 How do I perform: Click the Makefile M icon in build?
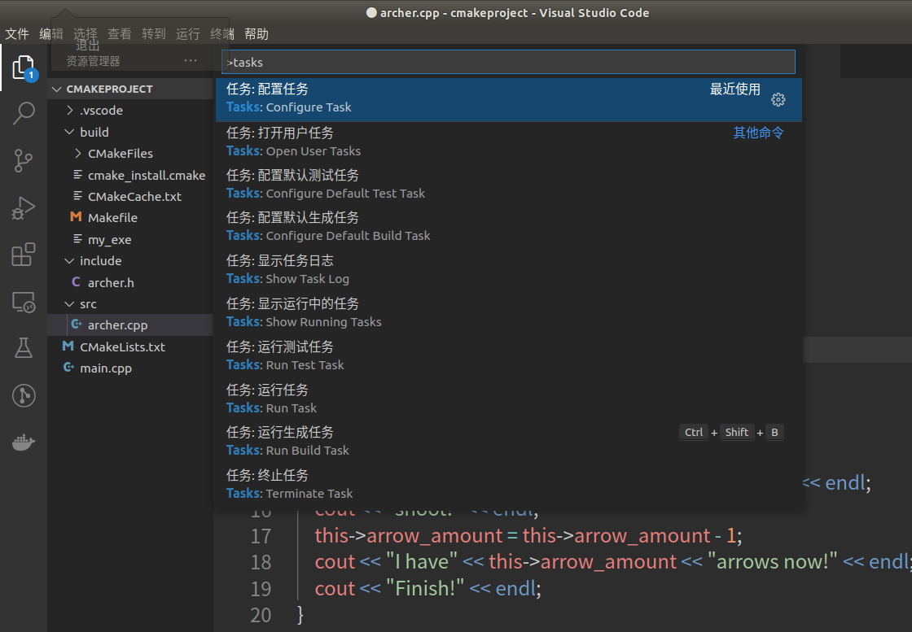(x=76, y=217)
